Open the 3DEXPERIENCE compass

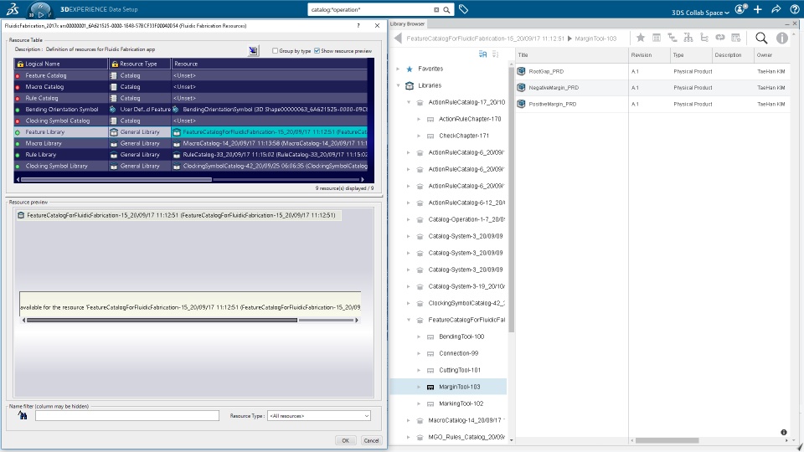[40, 10]
